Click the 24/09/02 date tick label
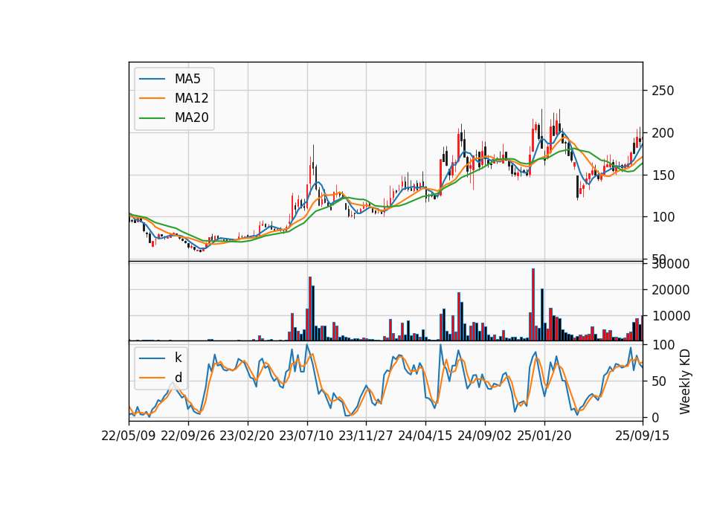714x513 pixels. click(x=484, y=436)
